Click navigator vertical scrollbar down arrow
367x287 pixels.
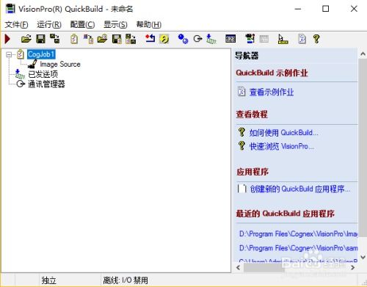(363, 258)
